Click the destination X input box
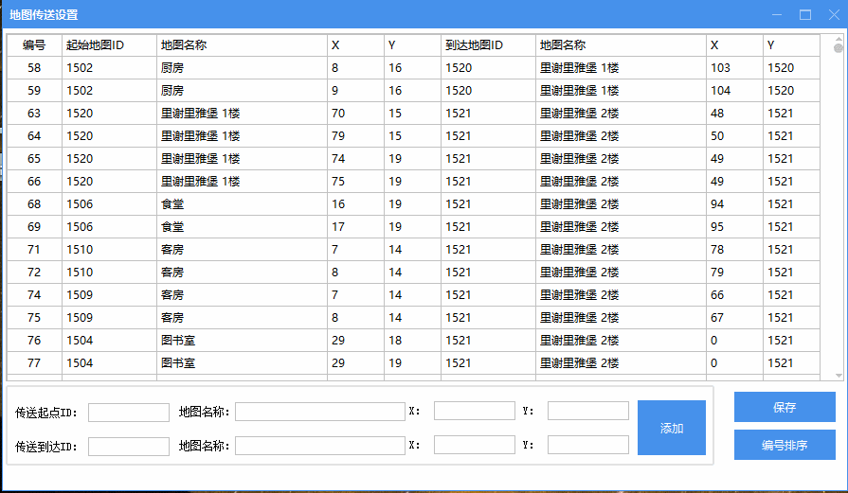 [474, 445]
